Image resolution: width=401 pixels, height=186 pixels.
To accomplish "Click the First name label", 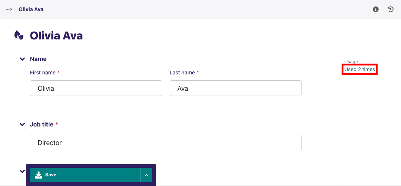I will click(x=43, y=73).
